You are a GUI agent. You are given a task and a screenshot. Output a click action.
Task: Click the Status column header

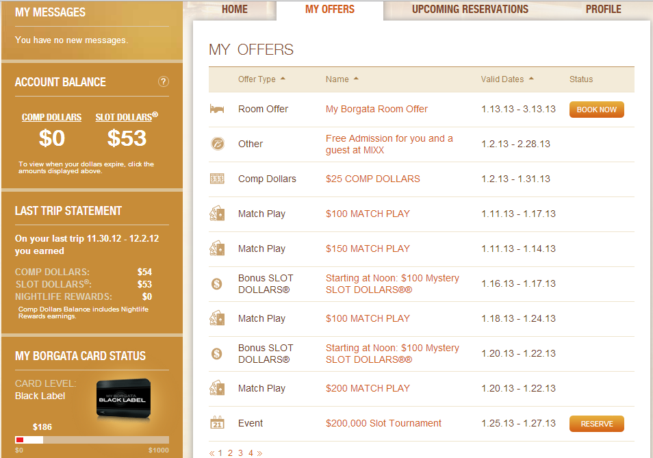[x=581, y=79]
